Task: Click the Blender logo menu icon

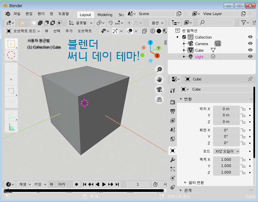Action: [8, 14]
